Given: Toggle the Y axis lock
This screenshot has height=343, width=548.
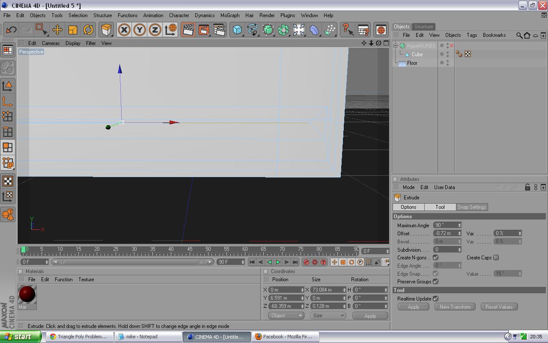Looking at the screenshot, I should click(140, 30).
